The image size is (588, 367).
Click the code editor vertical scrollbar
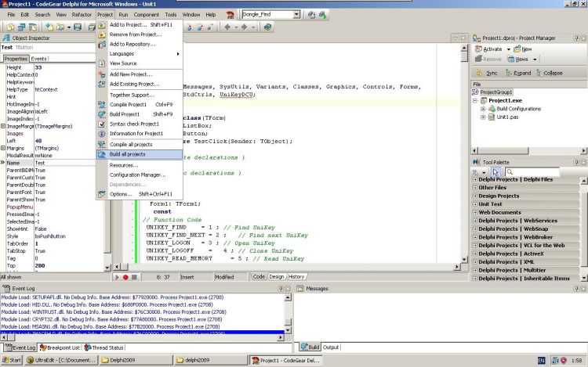[x=464, y=153]
